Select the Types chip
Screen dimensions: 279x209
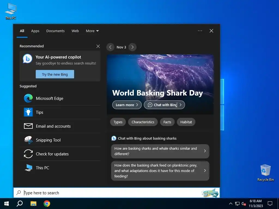click(x=118, y=122)
